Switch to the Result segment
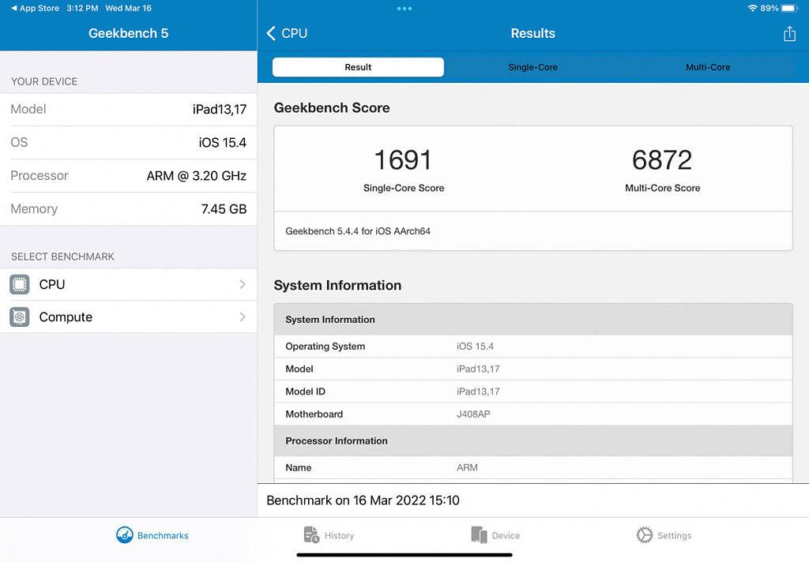Viewport: 809px width, 562px height. point(358,67)
